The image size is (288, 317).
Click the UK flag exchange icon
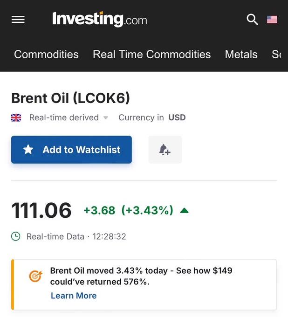pos(16,117)
